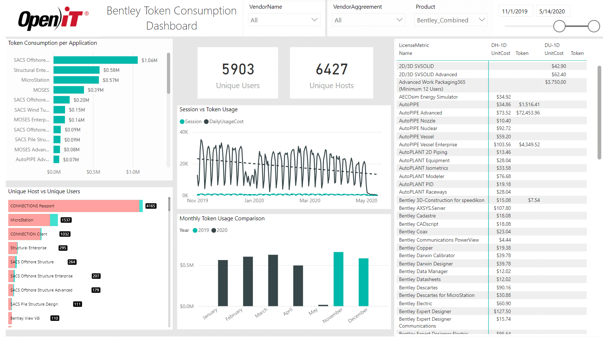Select the AutoPLANT Modeler row

tap(492, 176)
